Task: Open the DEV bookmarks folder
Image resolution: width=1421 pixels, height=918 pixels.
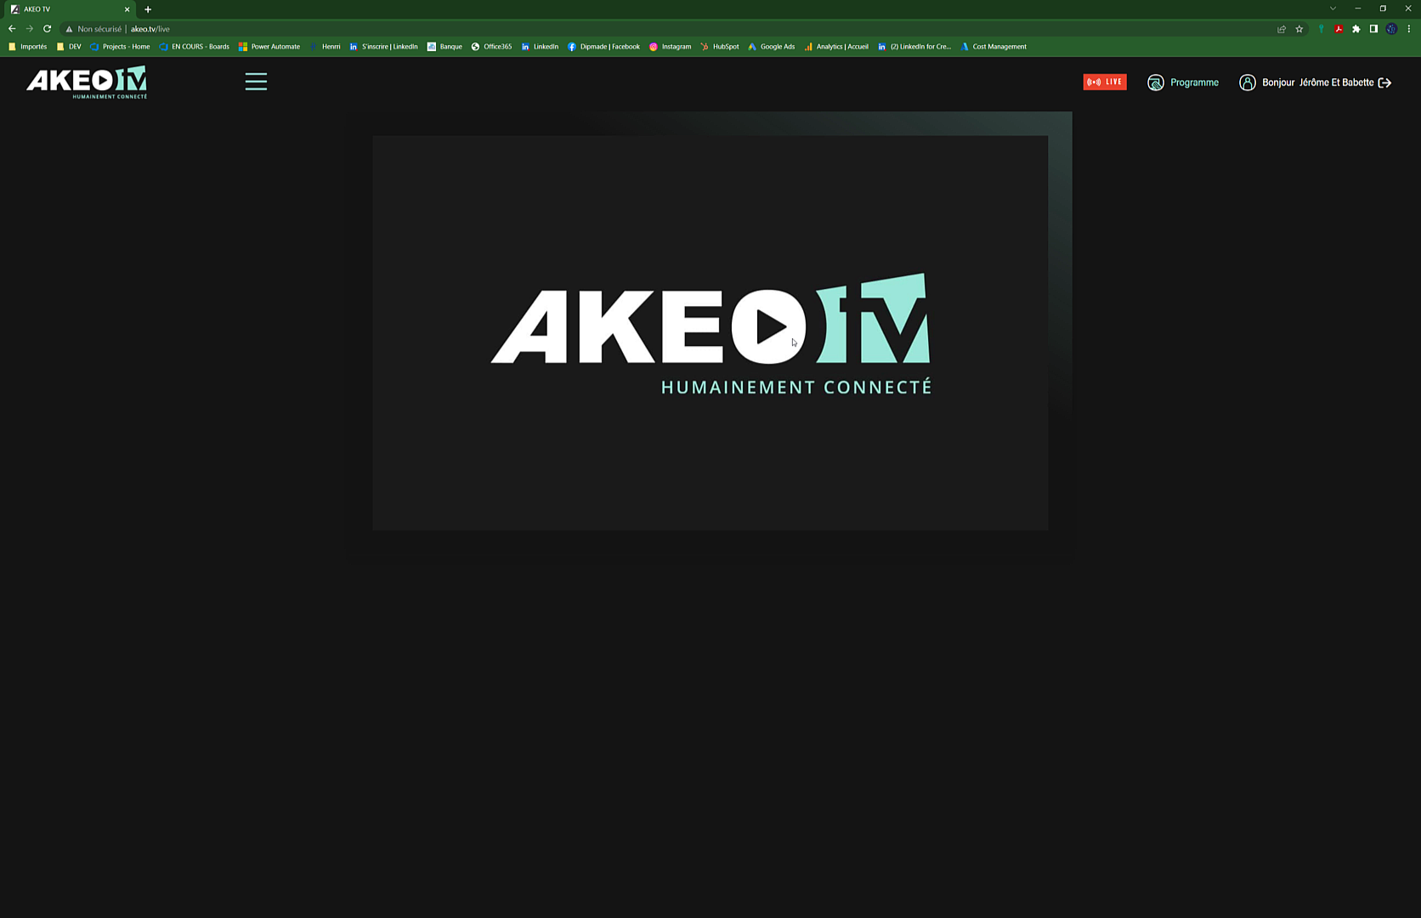Action: 69,47
